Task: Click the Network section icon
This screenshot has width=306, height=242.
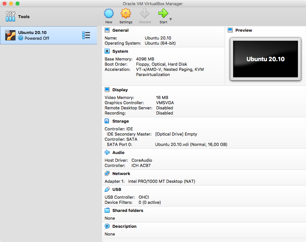Action: coord(107,173)
